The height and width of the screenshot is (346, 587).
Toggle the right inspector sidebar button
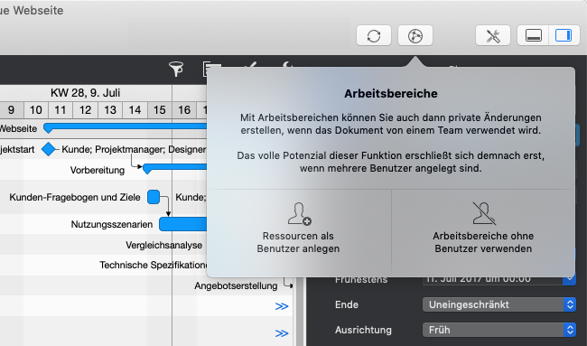tap(564, 35)
